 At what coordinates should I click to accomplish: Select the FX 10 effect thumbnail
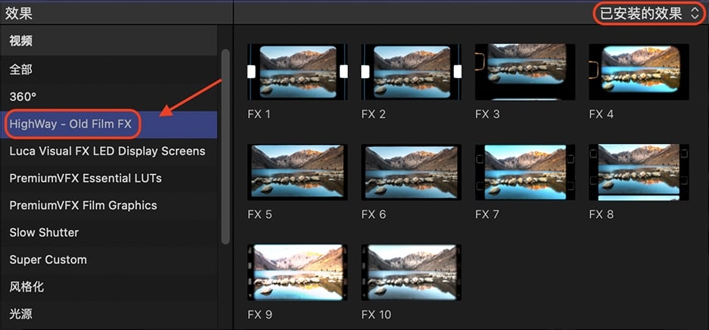point(411,272)
